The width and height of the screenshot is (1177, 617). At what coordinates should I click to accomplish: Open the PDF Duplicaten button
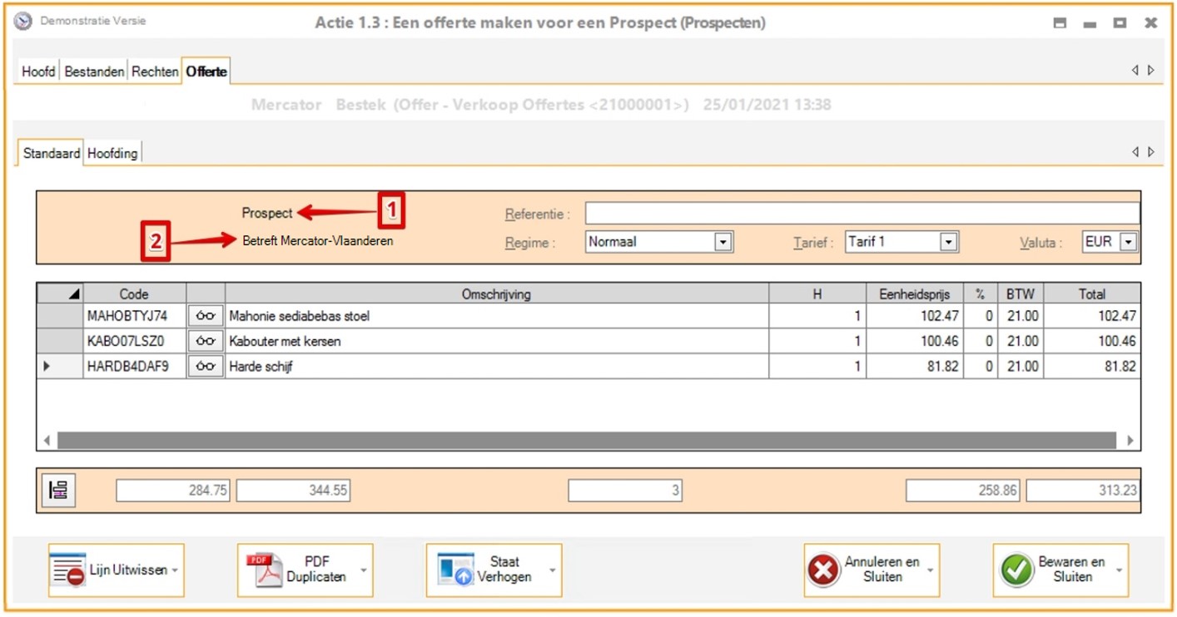coord(299,570)
